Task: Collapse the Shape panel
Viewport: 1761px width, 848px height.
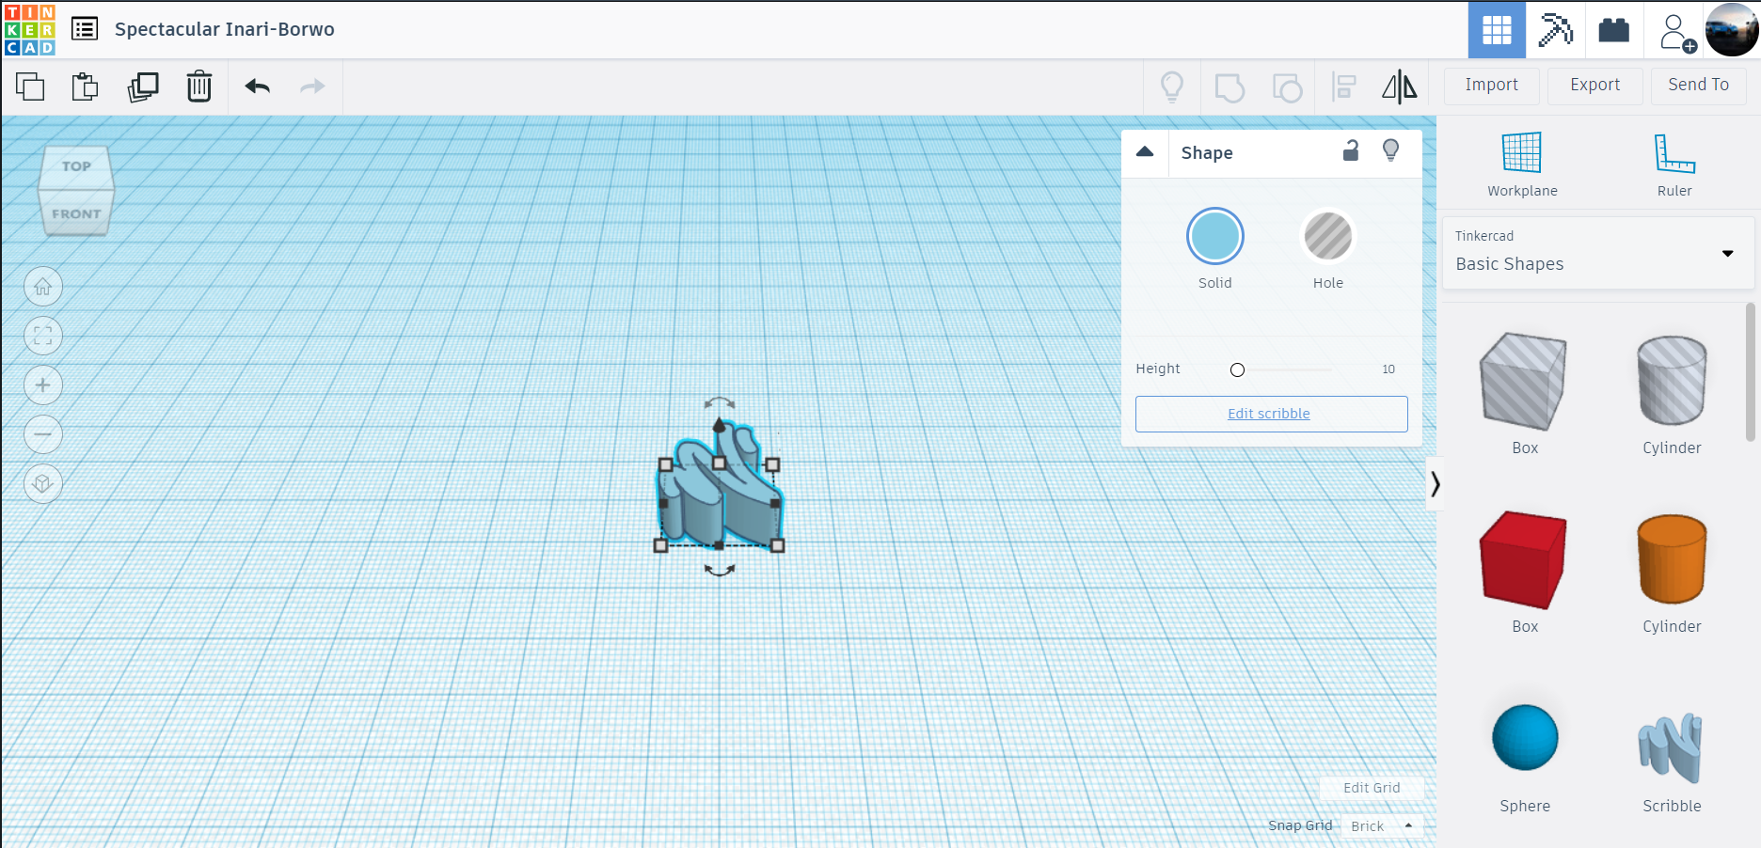Action: click(1145, 151)
